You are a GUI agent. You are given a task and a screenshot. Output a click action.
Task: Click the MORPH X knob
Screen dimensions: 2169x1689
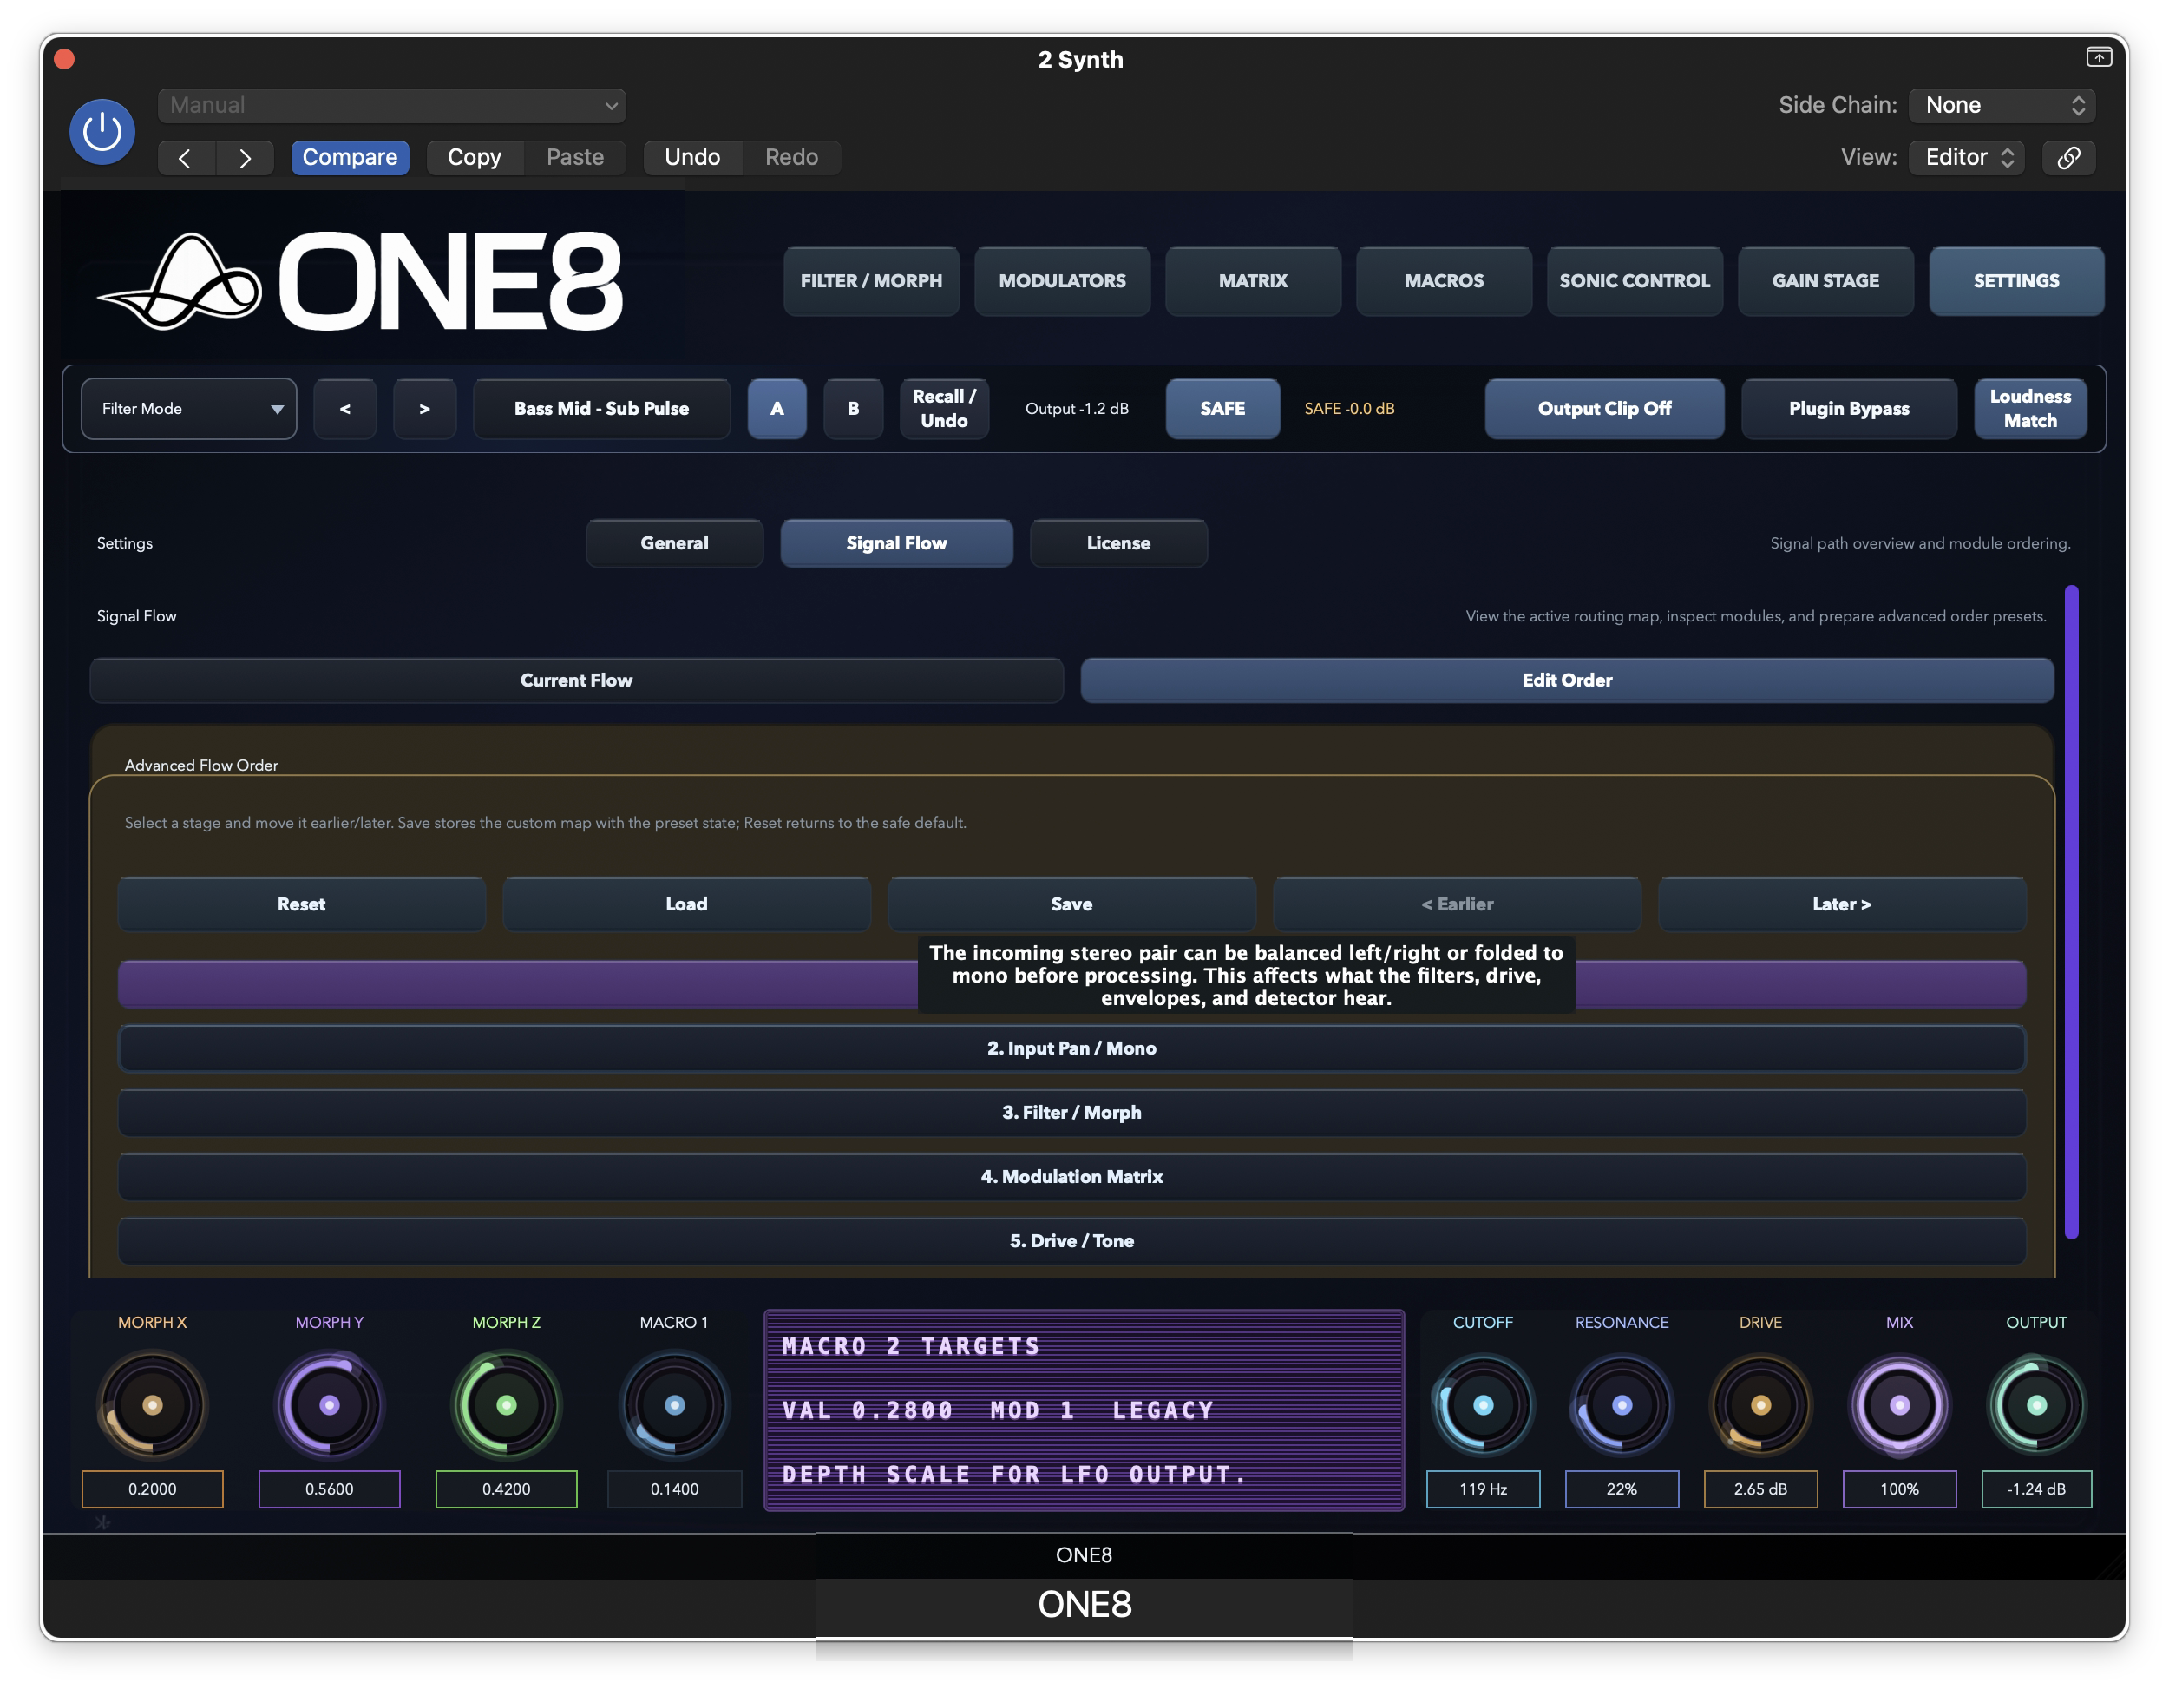pyautogui.click(x=152, y=1405)
